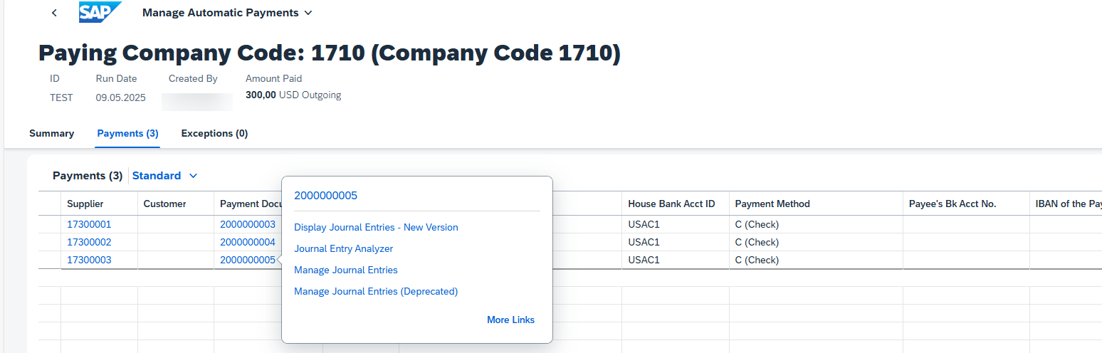This screenshot has height=353, width=1102.
Task: Open Journal Entry Analyzer
Action: coord(343,249)
